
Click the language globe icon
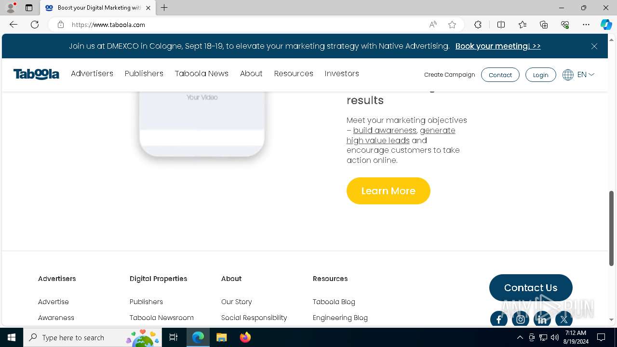568,75
